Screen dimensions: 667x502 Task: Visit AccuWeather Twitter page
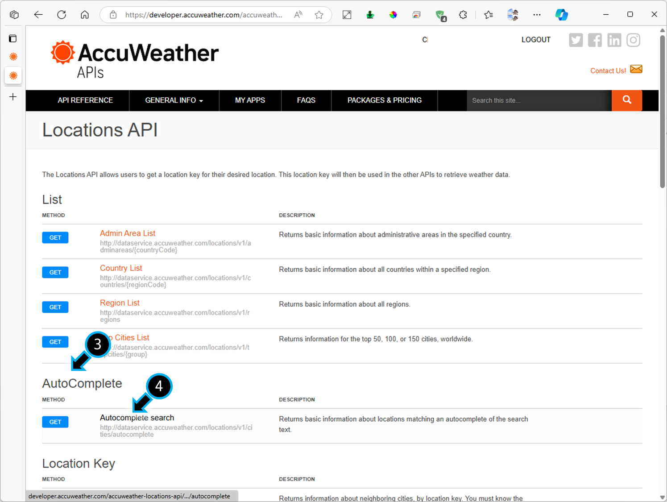576,40
